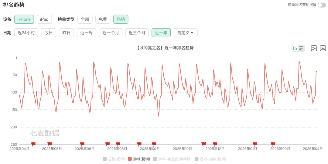Hide the 游戏(畅销) legend series
This screenshot has height=164, width=328.
[139, 159]
